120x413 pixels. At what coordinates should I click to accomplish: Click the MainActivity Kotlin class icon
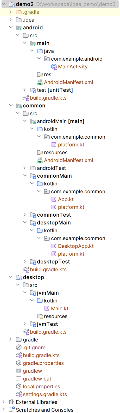(x=54, y=67)
